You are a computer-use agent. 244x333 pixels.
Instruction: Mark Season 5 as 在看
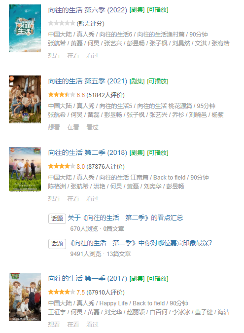[73, 127]
